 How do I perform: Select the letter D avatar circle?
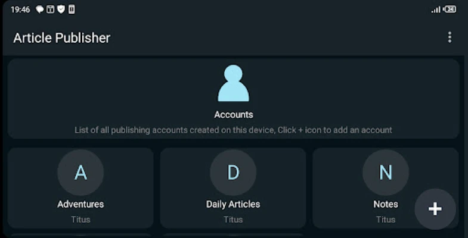233,173
